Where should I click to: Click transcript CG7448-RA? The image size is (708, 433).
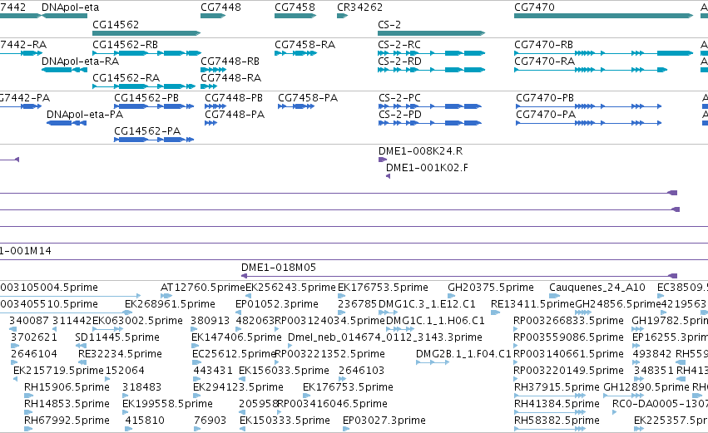230,78
